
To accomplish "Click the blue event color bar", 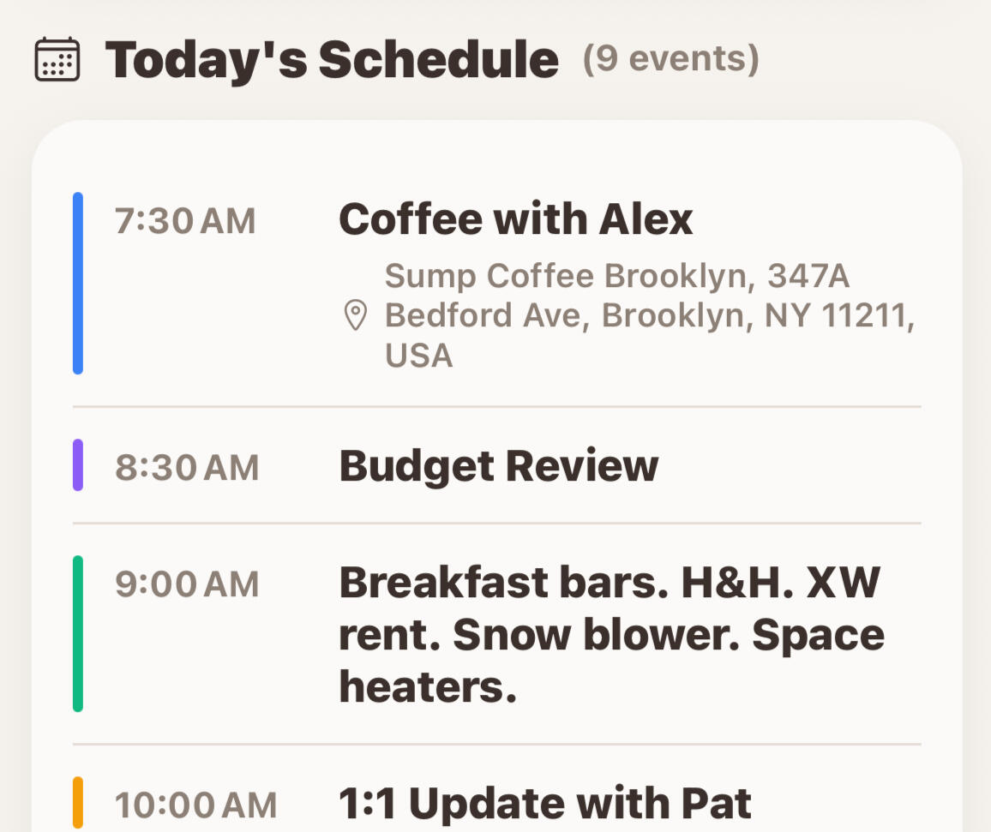I will (78, 284).
